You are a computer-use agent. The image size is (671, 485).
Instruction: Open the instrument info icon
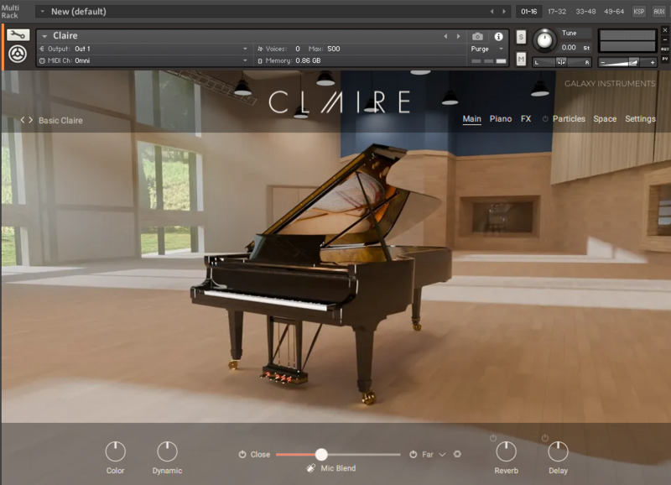pos(498,36)
